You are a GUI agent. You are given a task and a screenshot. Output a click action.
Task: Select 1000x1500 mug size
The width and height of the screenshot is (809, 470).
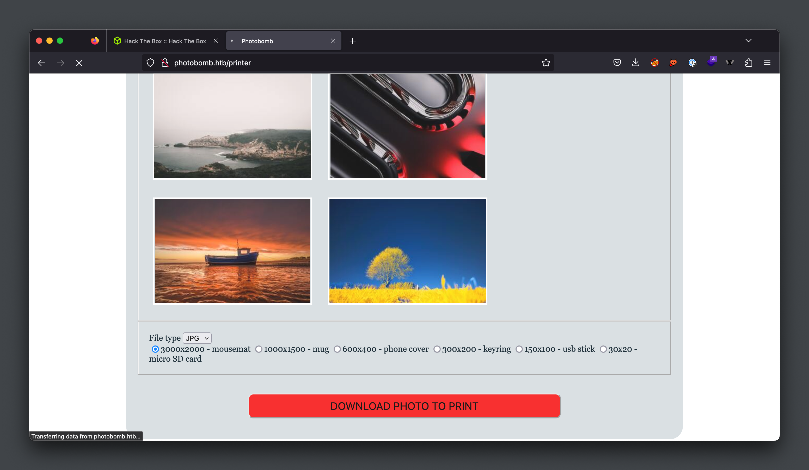[x=259, y=349]
